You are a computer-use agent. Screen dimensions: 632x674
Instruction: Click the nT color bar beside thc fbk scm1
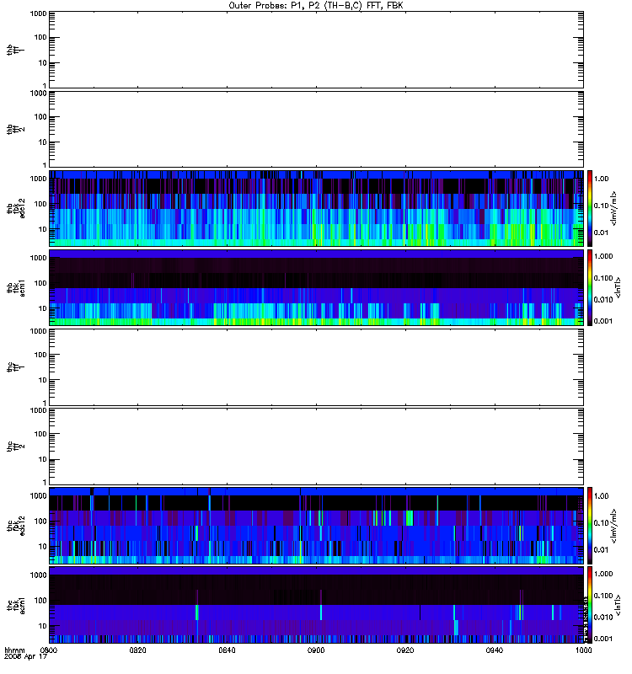click(590, 604)
